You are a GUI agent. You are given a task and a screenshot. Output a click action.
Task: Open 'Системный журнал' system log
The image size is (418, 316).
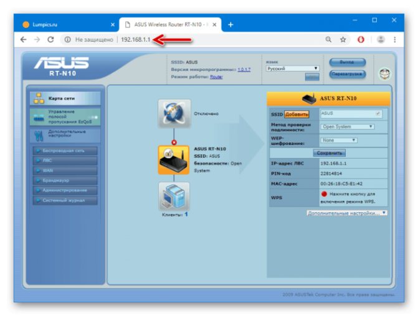coord(65,200)
